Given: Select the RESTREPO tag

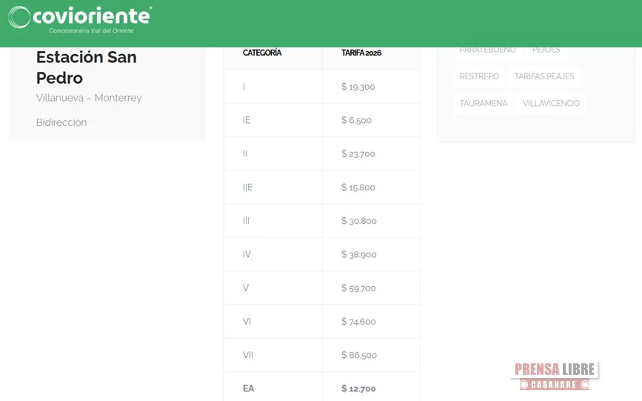Looking at the screenshot, I should coord(479,76).
